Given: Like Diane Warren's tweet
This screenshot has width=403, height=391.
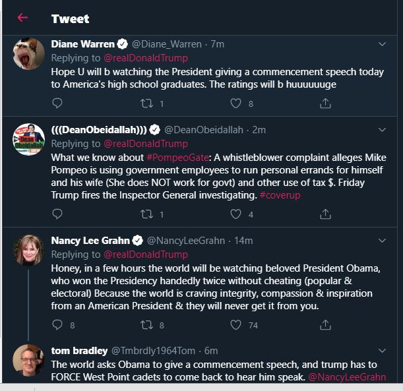Looking at the screenshot, I should click(x=236, y=104).
